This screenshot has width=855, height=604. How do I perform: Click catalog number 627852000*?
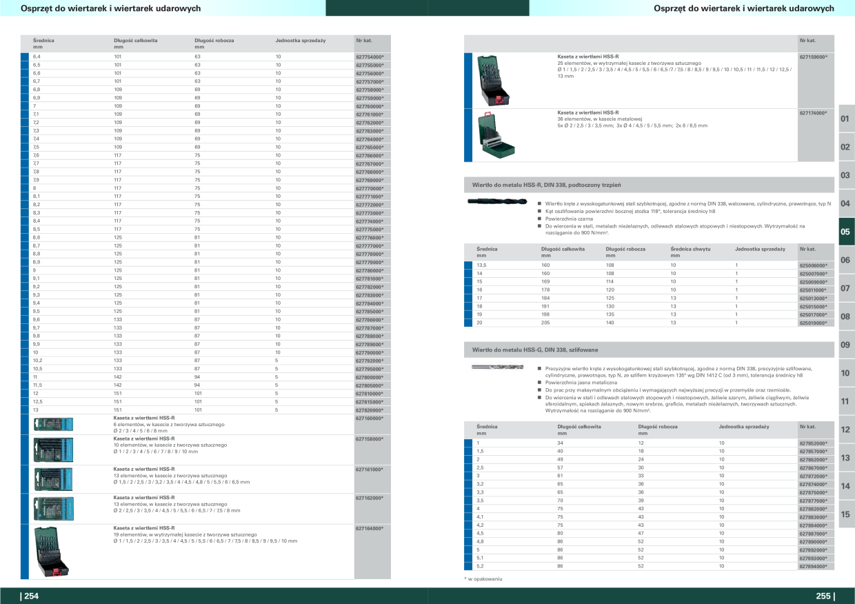[813, 443]
